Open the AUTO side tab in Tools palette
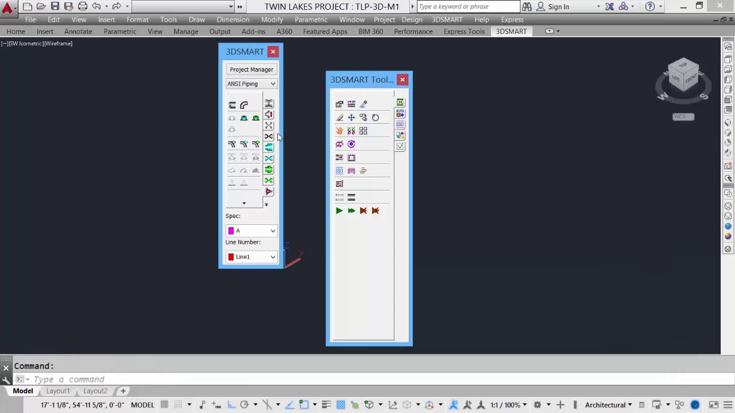This screenshot has height=413, width=735. pos(400,114)
